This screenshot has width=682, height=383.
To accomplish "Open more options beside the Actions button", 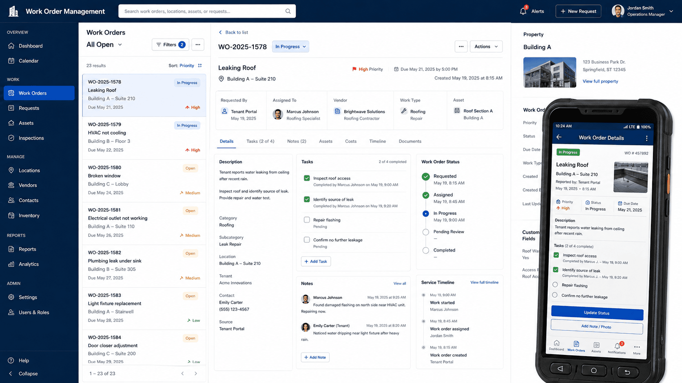I will tap(461, 46).
